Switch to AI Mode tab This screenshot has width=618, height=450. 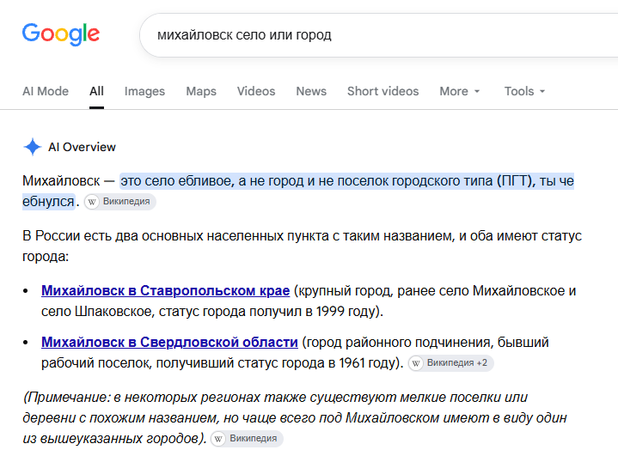(x=46, y=91)
